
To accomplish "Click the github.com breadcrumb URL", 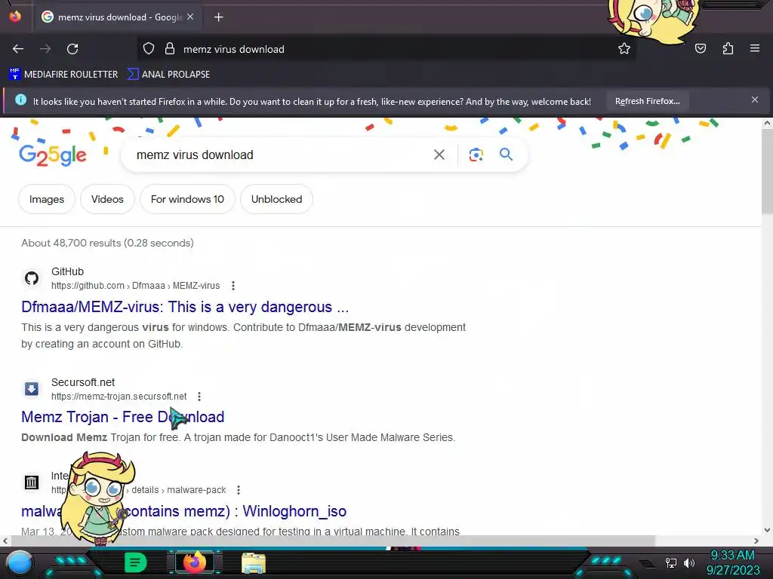I will [136, 286].
